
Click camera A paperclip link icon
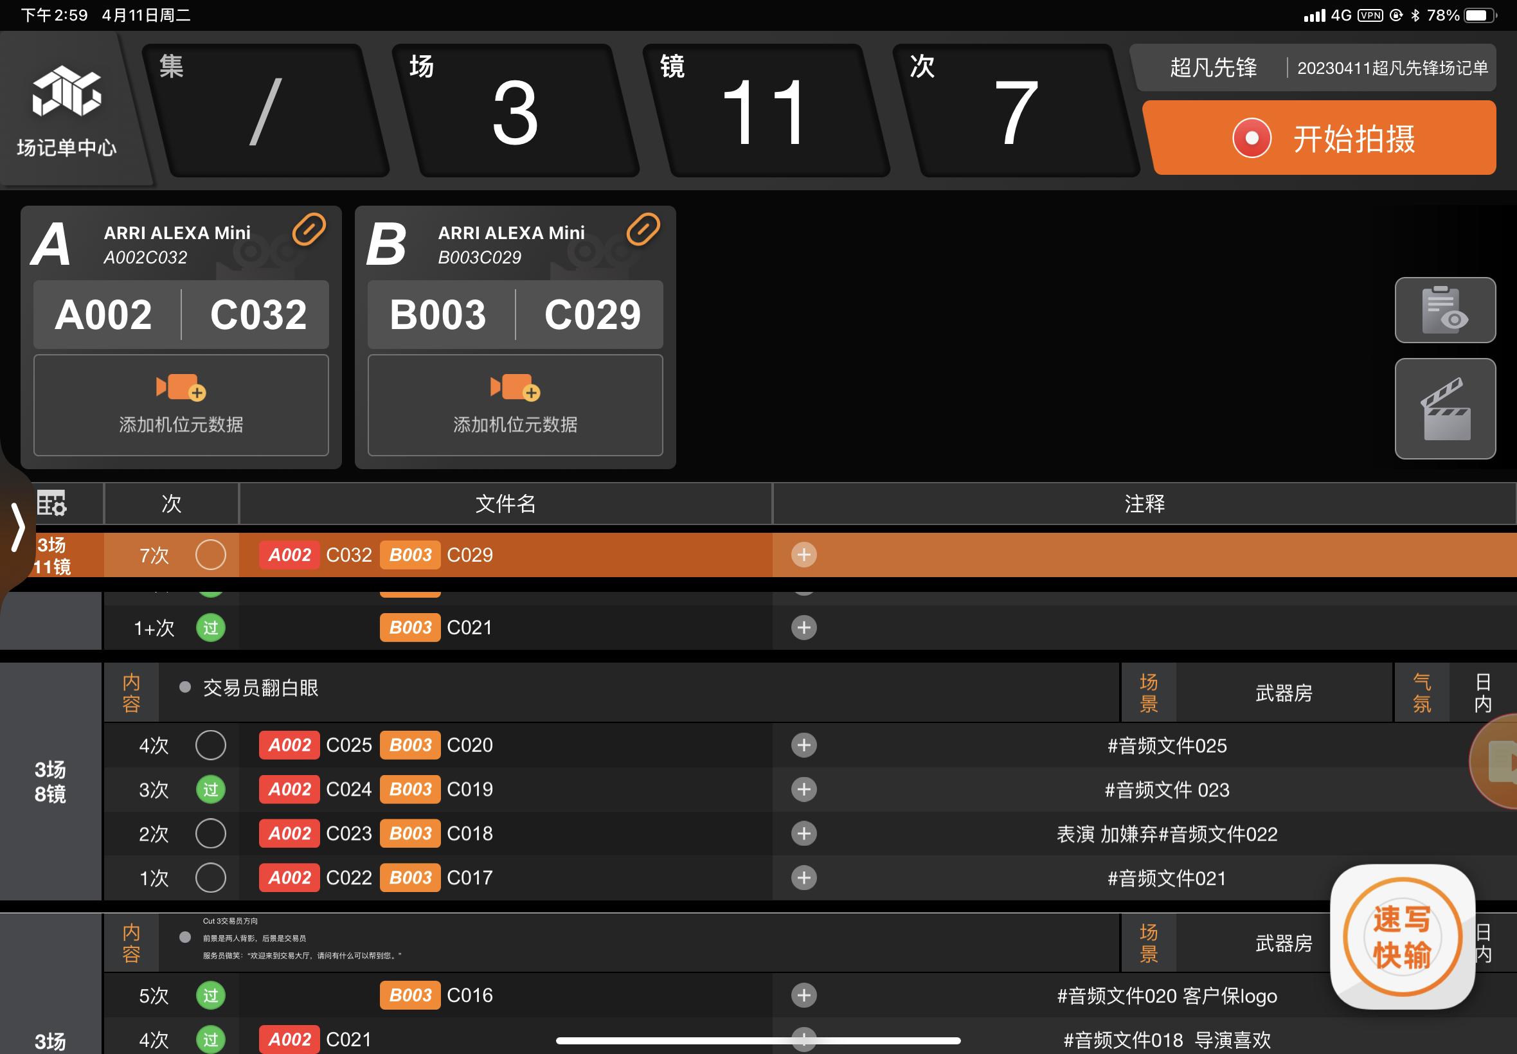tap(309, 230)
